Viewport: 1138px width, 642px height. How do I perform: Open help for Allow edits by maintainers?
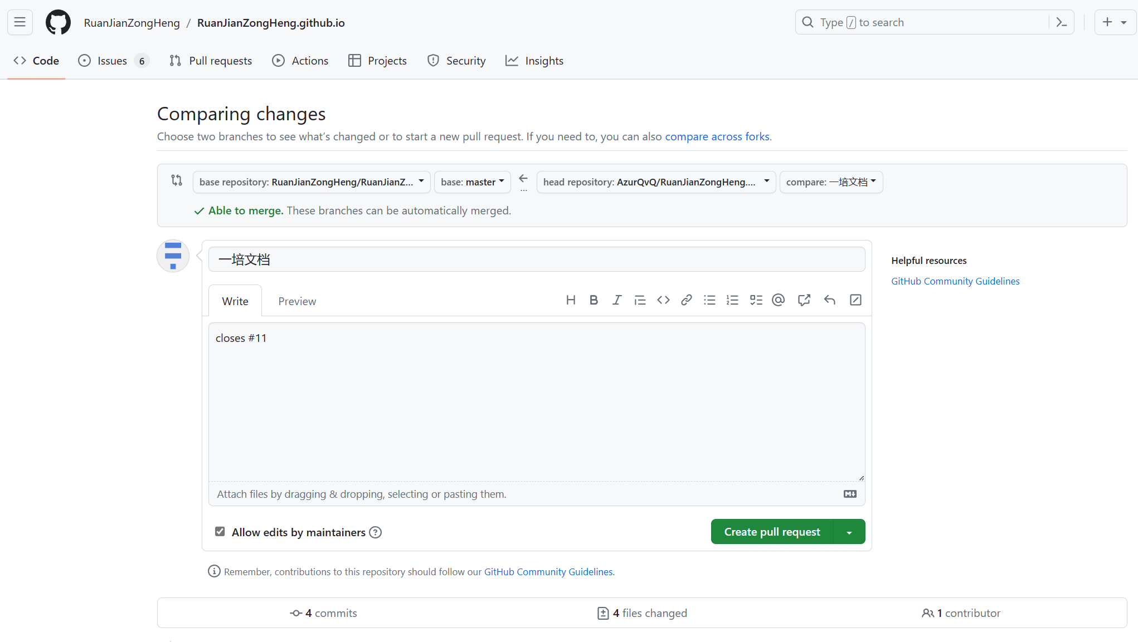(x=376, y=532)
